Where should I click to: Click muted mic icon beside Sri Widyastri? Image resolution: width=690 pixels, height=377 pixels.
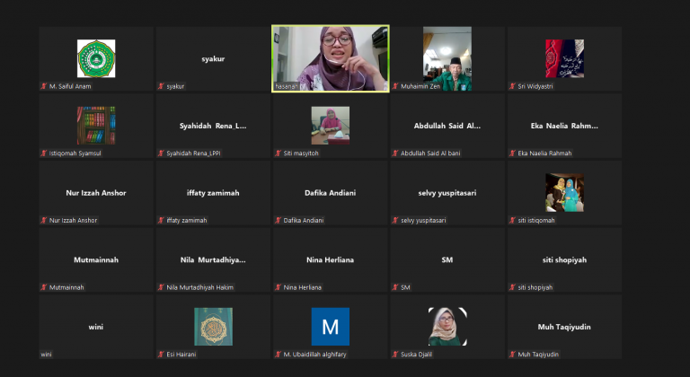(x=512, y=86)
